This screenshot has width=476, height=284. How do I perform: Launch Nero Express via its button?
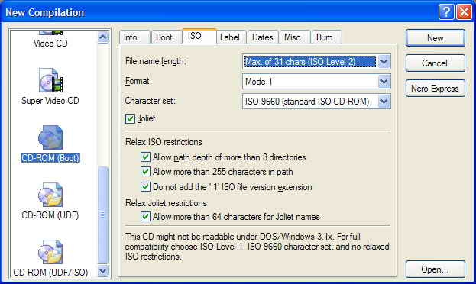tap(435, 89)
